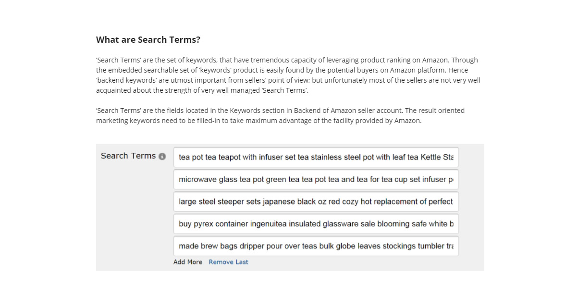
Task: Click the 'Search Terms' field label
Action: click(x=128, y=156)
